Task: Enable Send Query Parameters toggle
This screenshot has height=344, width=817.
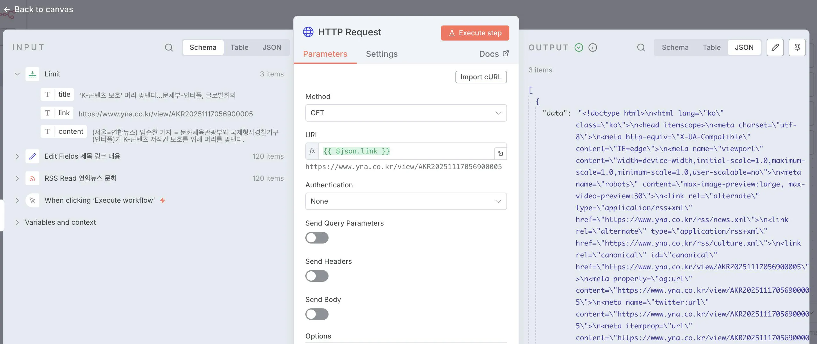Action: [x=317, y=238]
